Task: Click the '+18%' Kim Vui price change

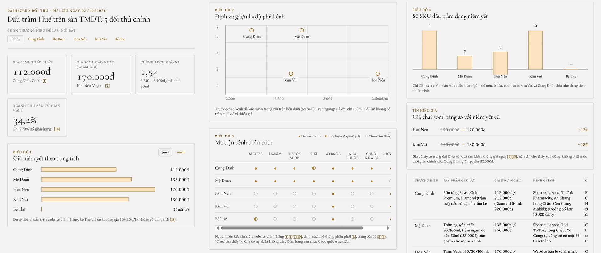Action: [x=583, y=145]
